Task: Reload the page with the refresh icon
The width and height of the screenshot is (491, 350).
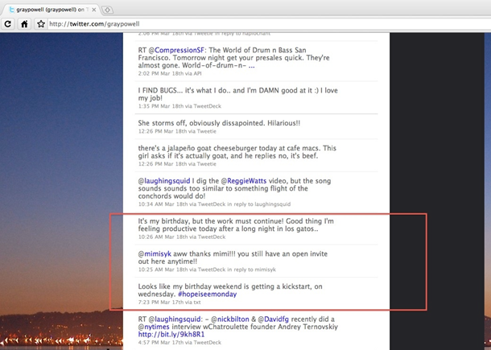Action: click(x=8, y=24)
